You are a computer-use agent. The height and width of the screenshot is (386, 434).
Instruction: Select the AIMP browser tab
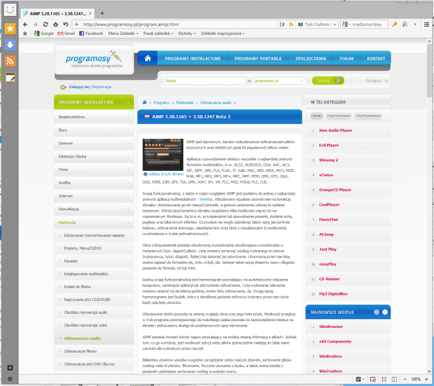(57, 13)
